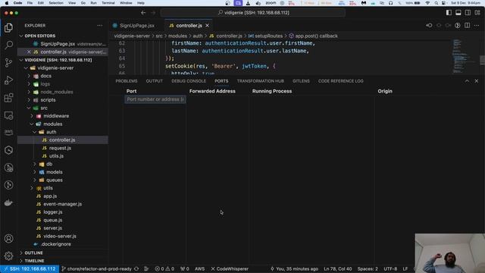Open the Manage settings gear
Image resolution: width=485 pixels, height=273 pixels.
pyautogui.click(x=8, y=256)
